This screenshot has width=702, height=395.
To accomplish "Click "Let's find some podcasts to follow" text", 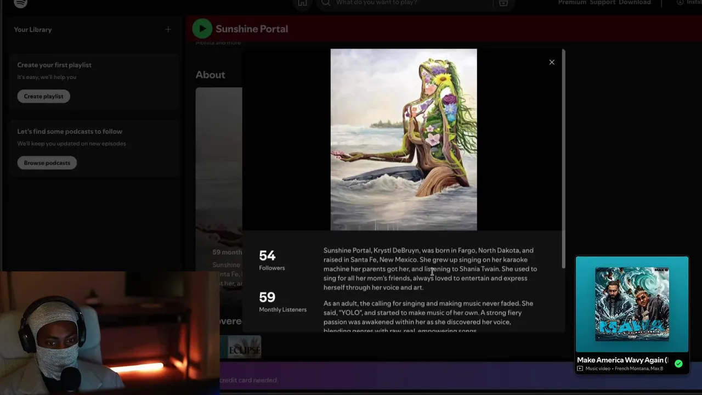I will 70,132.
